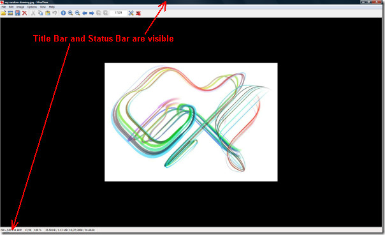Click the 17/29 index in the status bar
This screenshot has width=385, height=235.
(x=28, y=230)
